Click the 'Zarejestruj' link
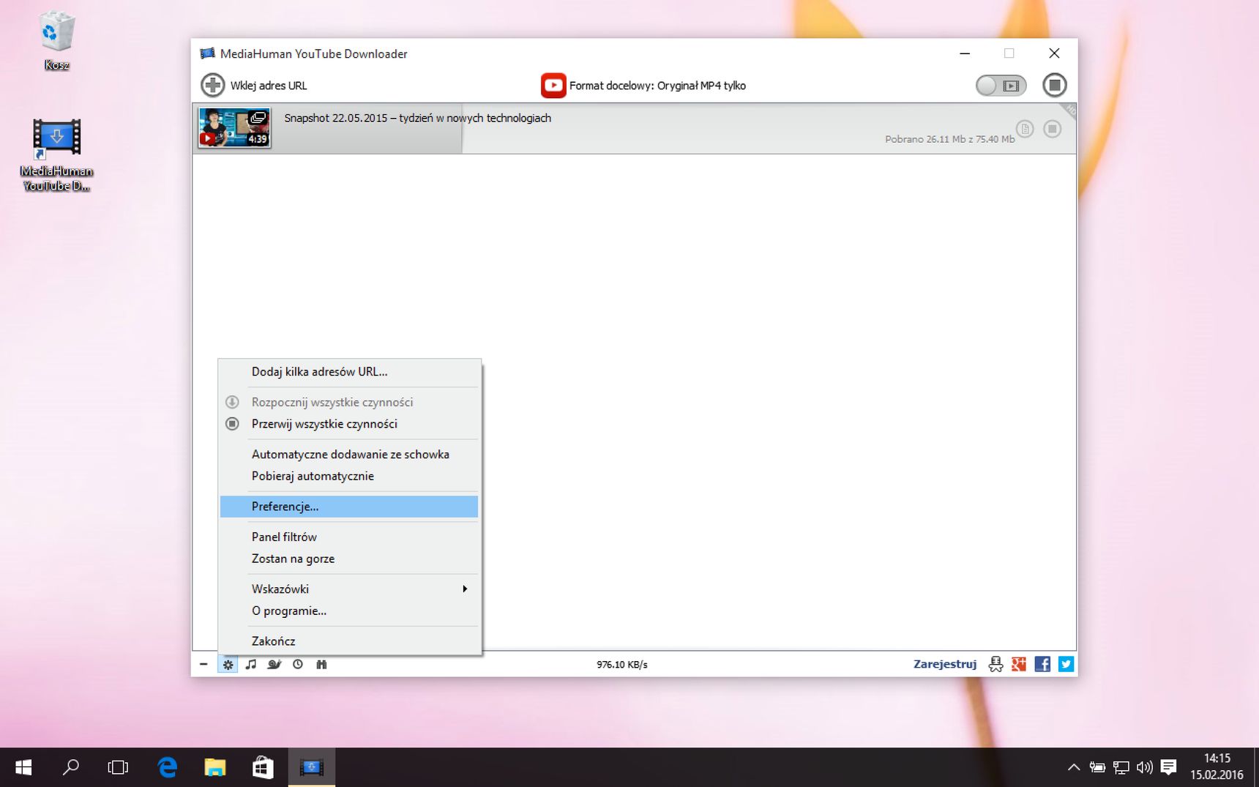 click(x=945, y=664)
